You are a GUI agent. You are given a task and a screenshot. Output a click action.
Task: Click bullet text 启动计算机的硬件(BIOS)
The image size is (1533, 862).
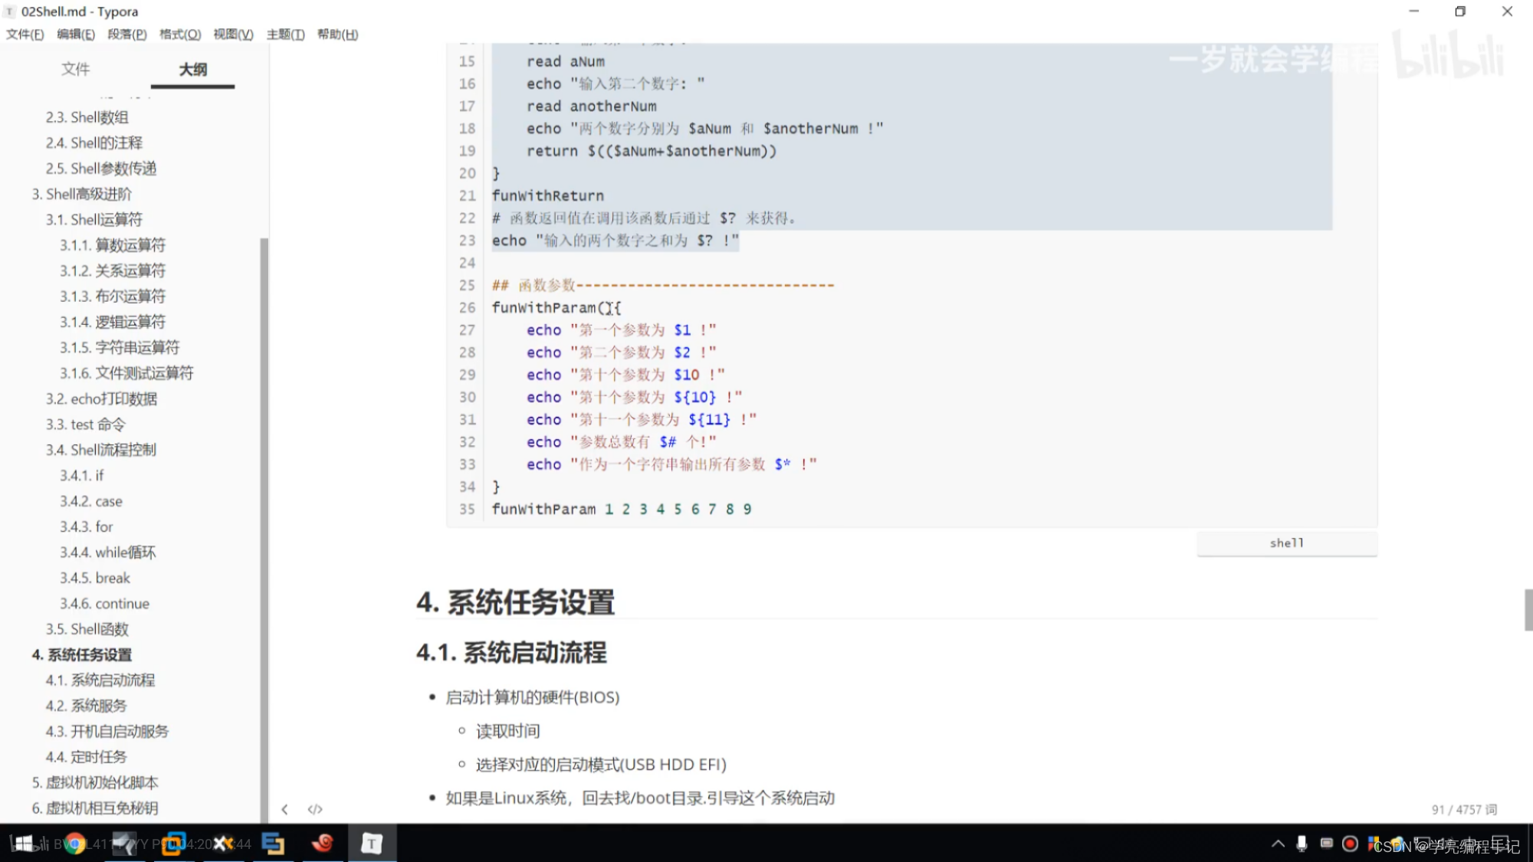[533, 697]
